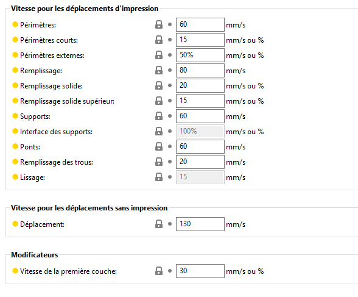
Task: Click the lock icon for Déplacement
Action: tap(159, 224)
